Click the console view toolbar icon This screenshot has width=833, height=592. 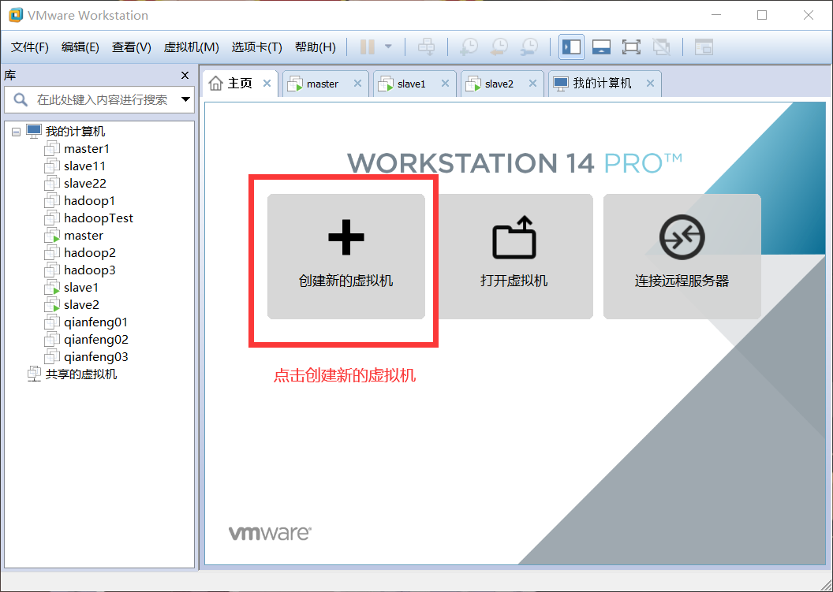[704, 47]
